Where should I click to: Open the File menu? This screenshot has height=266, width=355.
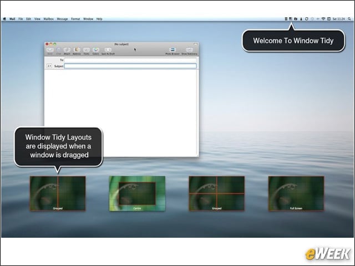click(21, 19)
